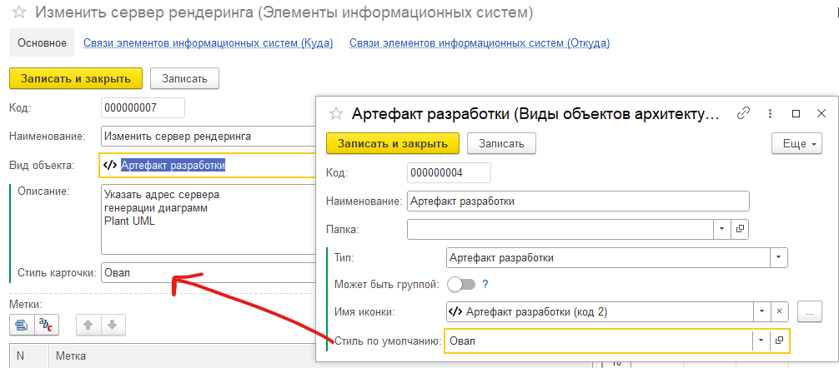The width and height of the screenshot is (839, 368).
Task: Clear the Имя иконки field with X
Action: click(779, 311)
